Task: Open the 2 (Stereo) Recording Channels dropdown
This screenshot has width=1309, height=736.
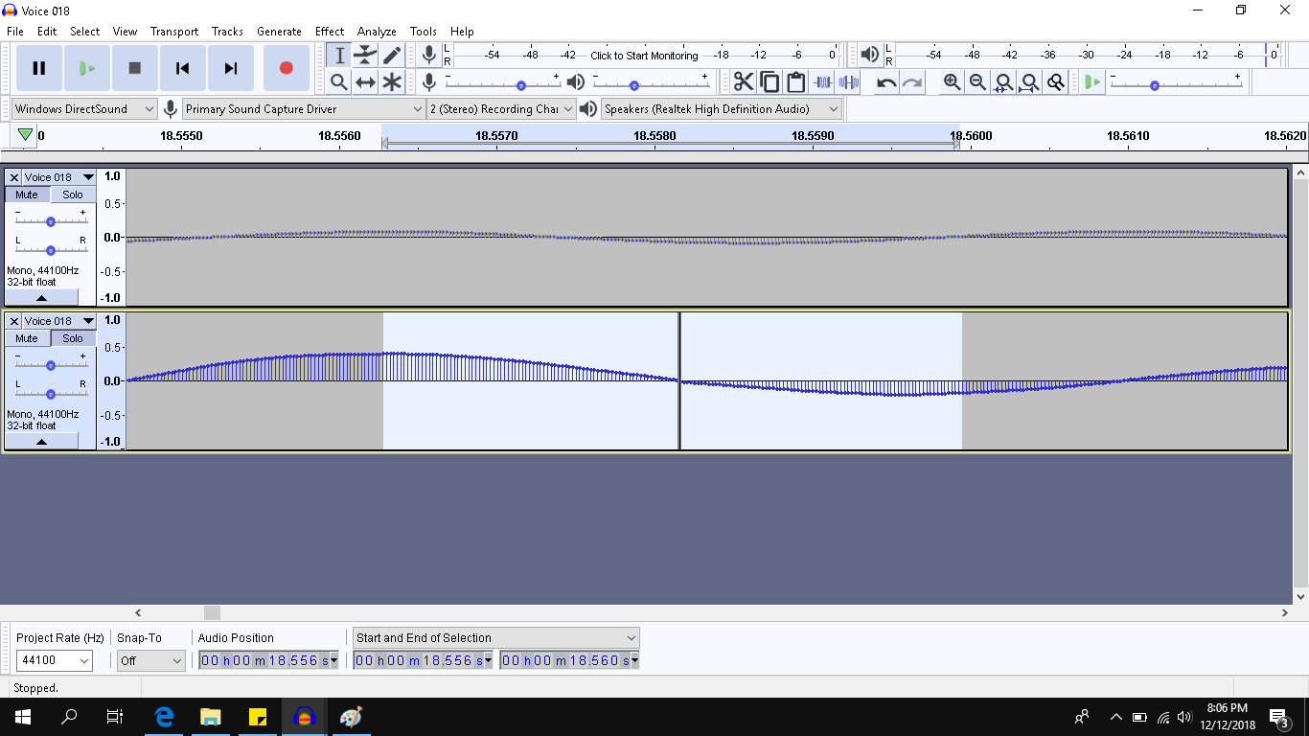Action: (x=502, y=109)
